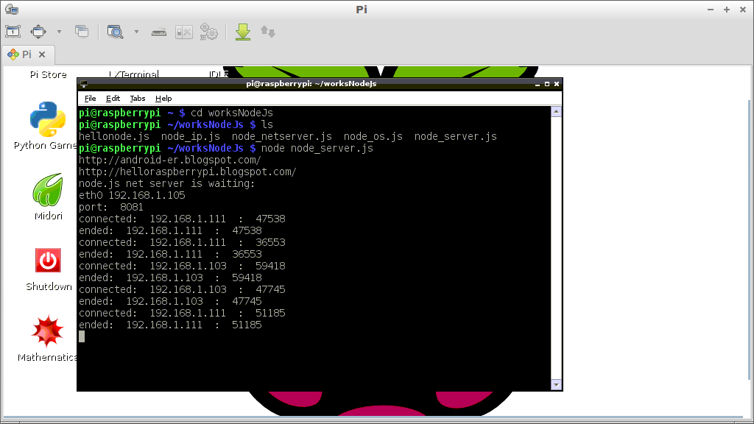Close the Pi connection tab
The image size is (754, 424).
(42, 54)
